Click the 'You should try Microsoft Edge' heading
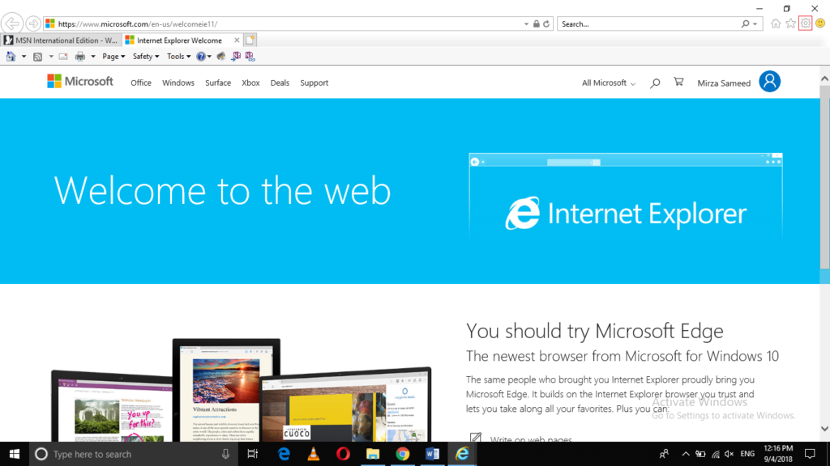The height and width of the screenshot is (466, 830). (594, 331)
